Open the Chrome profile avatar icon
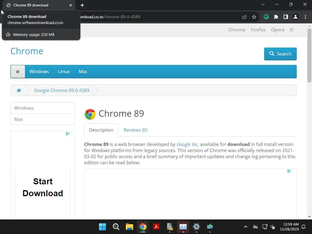 coord(296,17)
